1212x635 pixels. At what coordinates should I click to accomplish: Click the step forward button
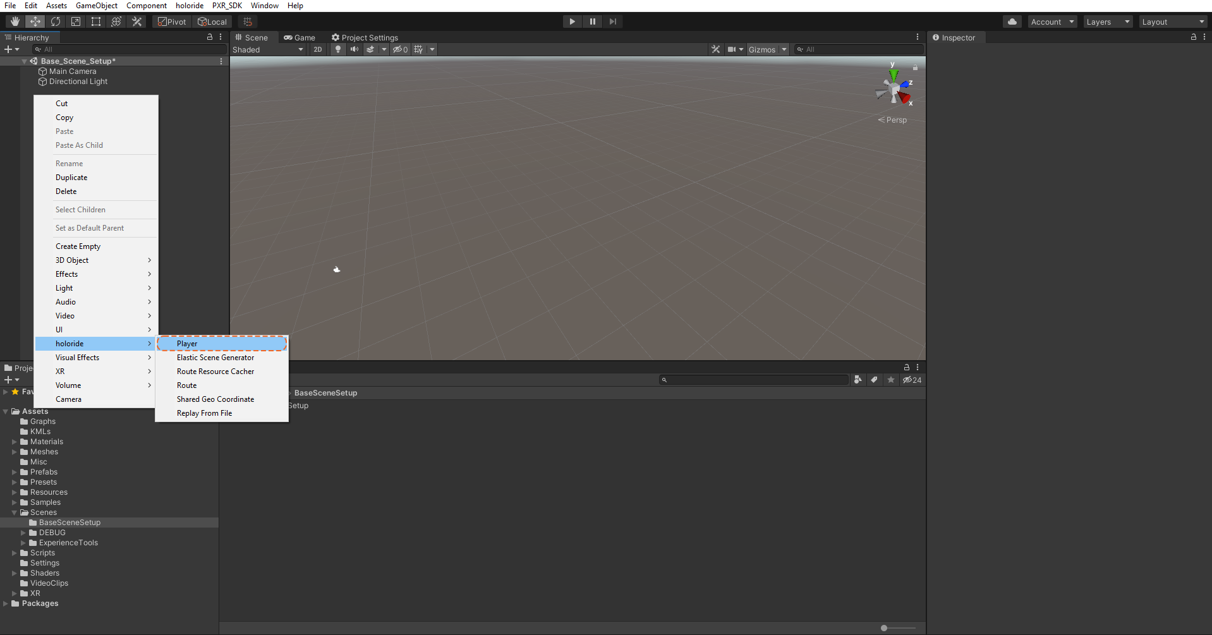coord(612,21)
